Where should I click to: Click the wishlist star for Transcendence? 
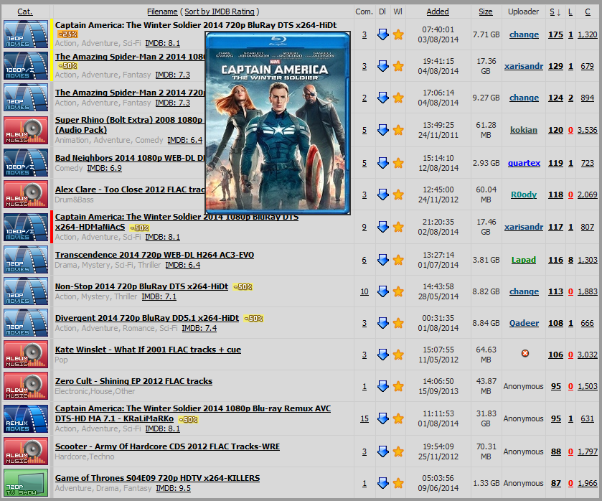398,260
